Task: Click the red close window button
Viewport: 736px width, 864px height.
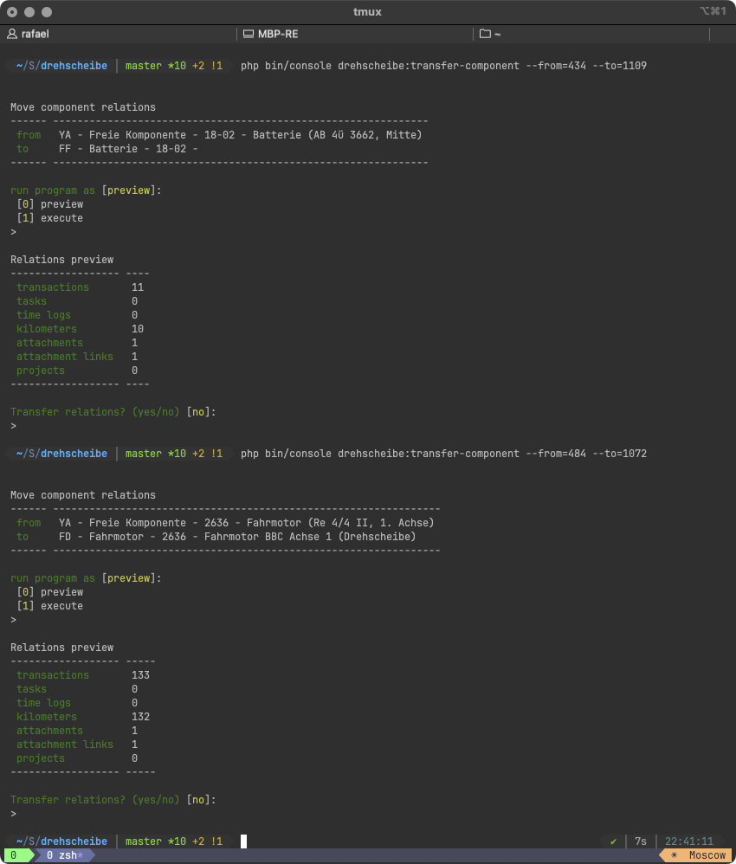Action: point(13,12)
